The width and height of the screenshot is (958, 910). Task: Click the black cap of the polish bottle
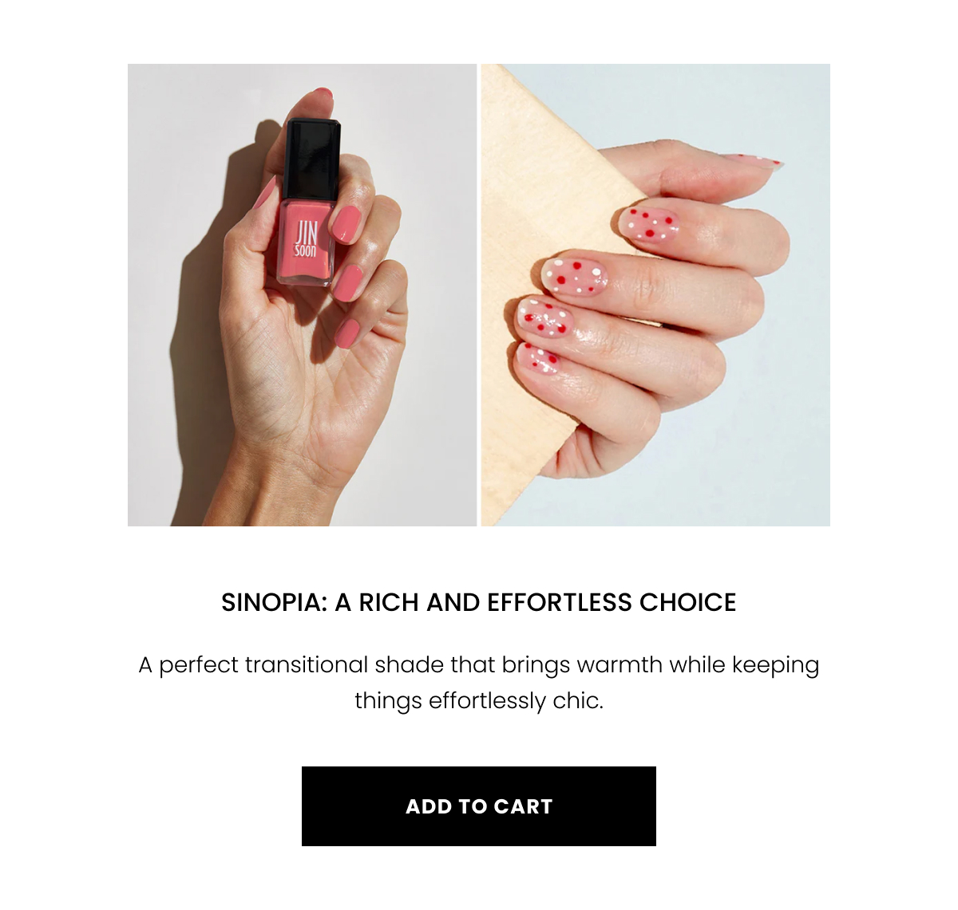point(313,160)
